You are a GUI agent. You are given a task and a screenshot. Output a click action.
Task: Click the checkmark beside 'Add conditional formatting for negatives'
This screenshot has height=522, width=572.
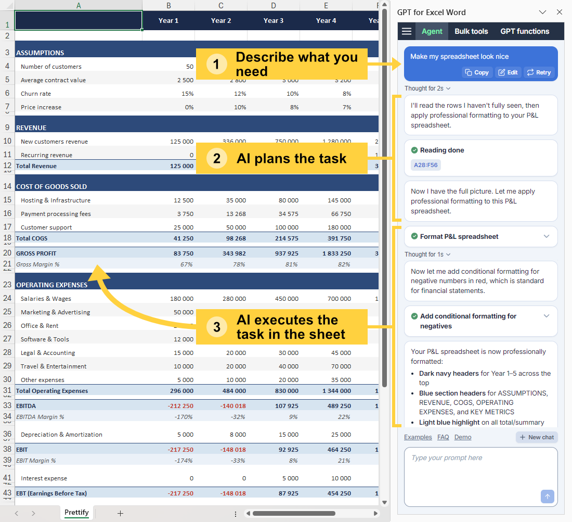point(413,316)
